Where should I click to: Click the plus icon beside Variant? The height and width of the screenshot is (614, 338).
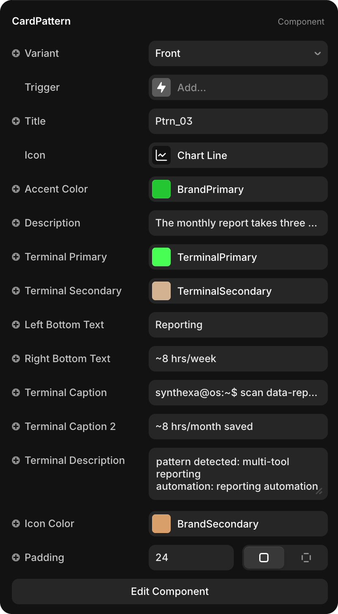point(16,53)
